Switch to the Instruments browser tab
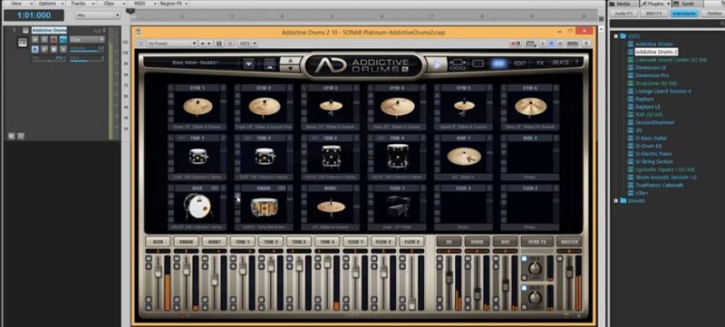The width and height of the screenshot is (725, 327). (x=684, y=14)
